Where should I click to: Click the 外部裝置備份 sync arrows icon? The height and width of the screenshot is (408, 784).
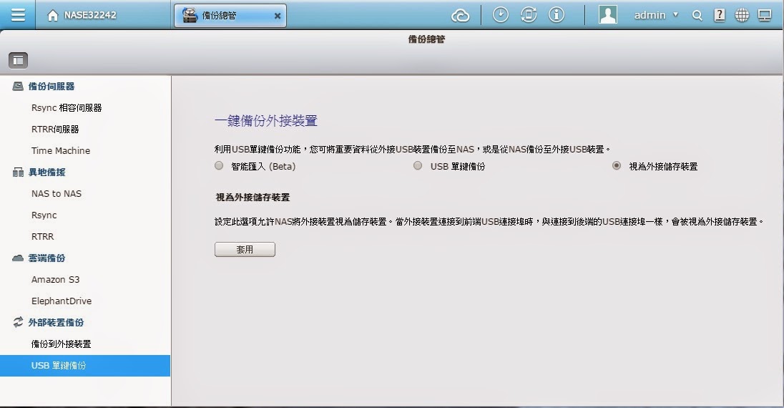coord(18,322)
